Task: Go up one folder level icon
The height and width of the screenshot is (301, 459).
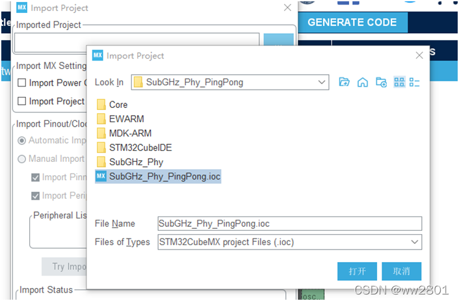Action: tap(344, 82)
